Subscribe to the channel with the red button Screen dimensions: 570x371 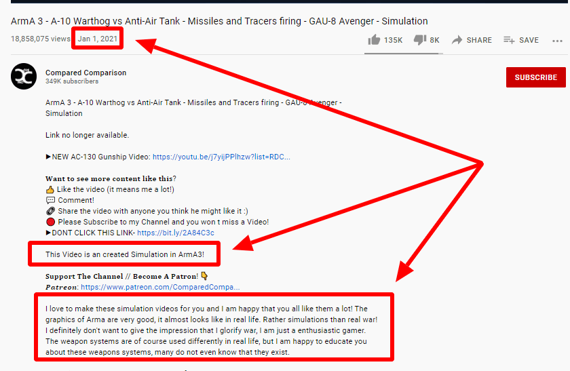535,77
